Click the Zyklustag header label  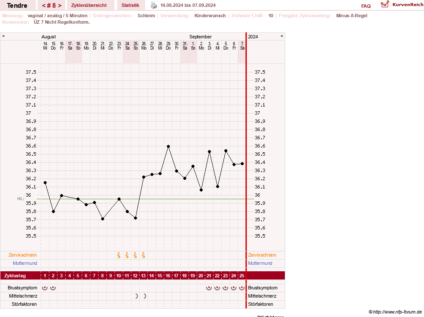click(15, 276)
